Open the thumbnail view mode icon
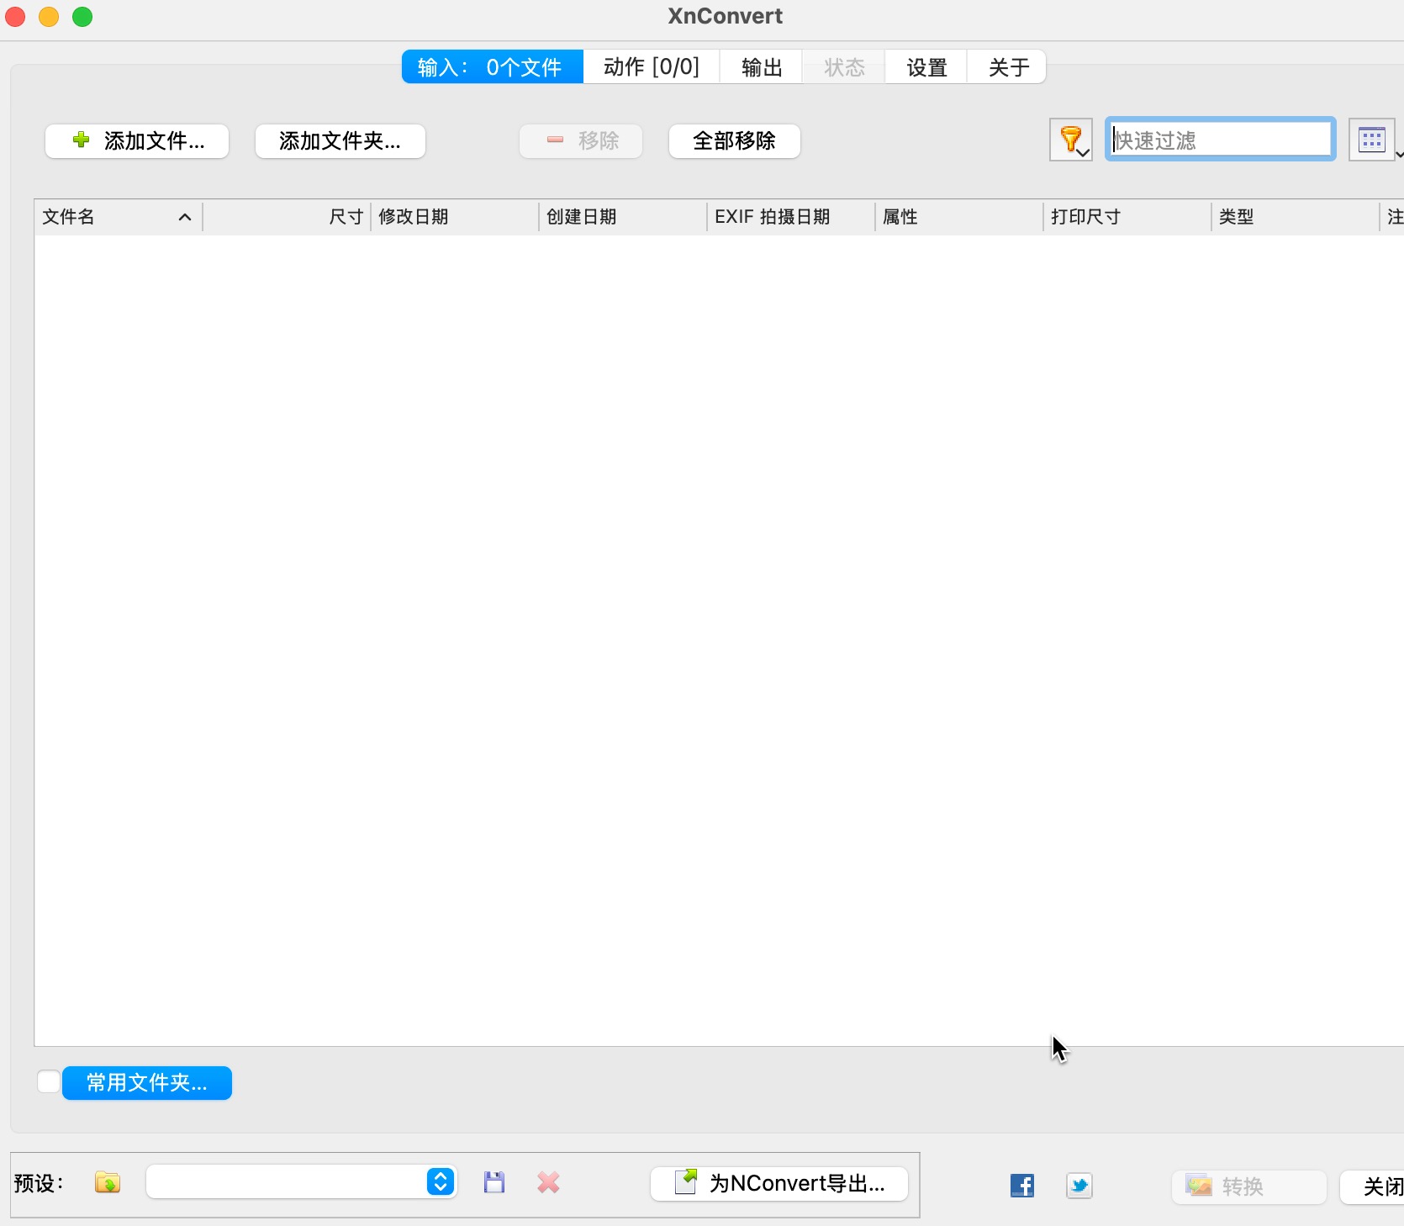This screenshot has width=1404, height=1226. [x=1371, y=140]
